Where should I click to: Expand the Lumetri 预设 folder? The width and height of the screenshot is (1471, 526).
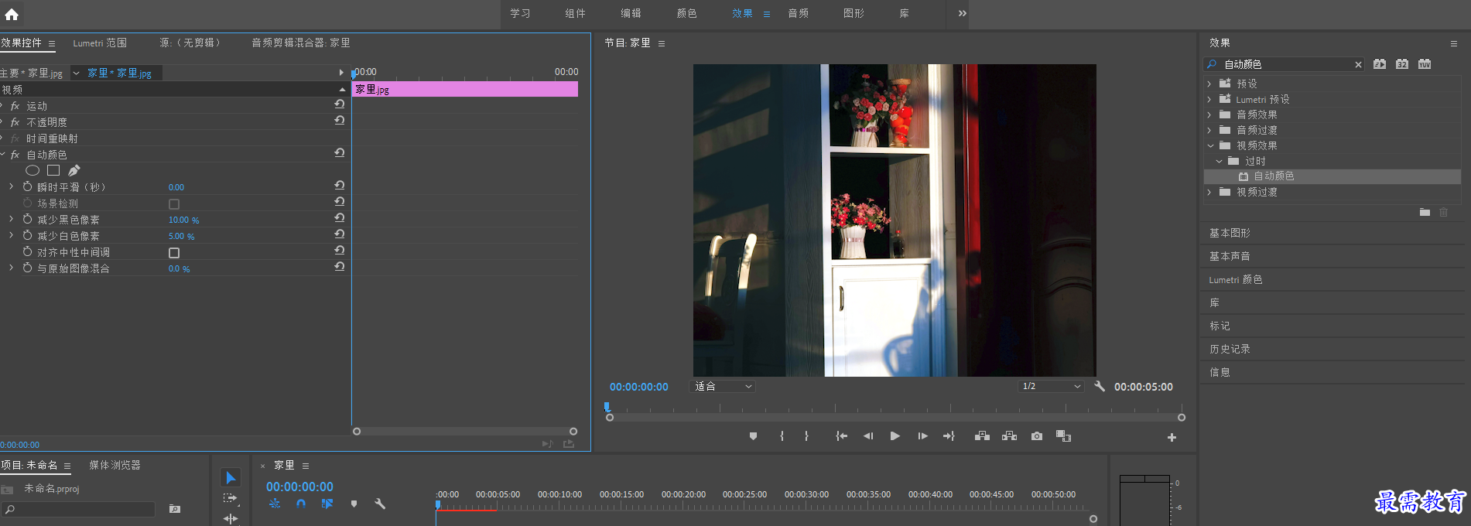[1209, 99]
